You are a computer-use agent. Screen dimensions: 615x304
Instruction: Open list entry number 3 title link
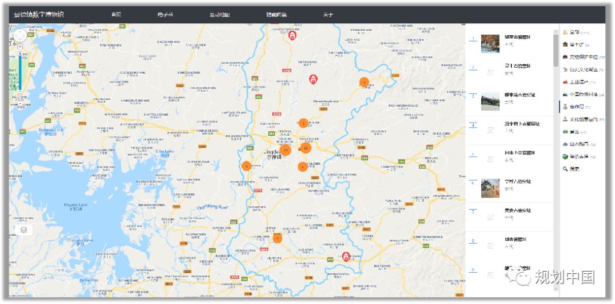[x=520, y=95]
